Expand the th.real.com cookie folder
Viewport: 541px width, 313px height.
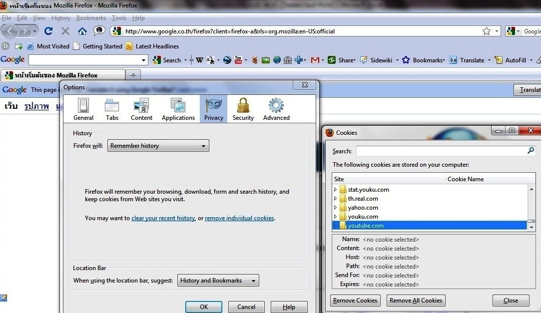pyautogui.click(x=335, y=199)
